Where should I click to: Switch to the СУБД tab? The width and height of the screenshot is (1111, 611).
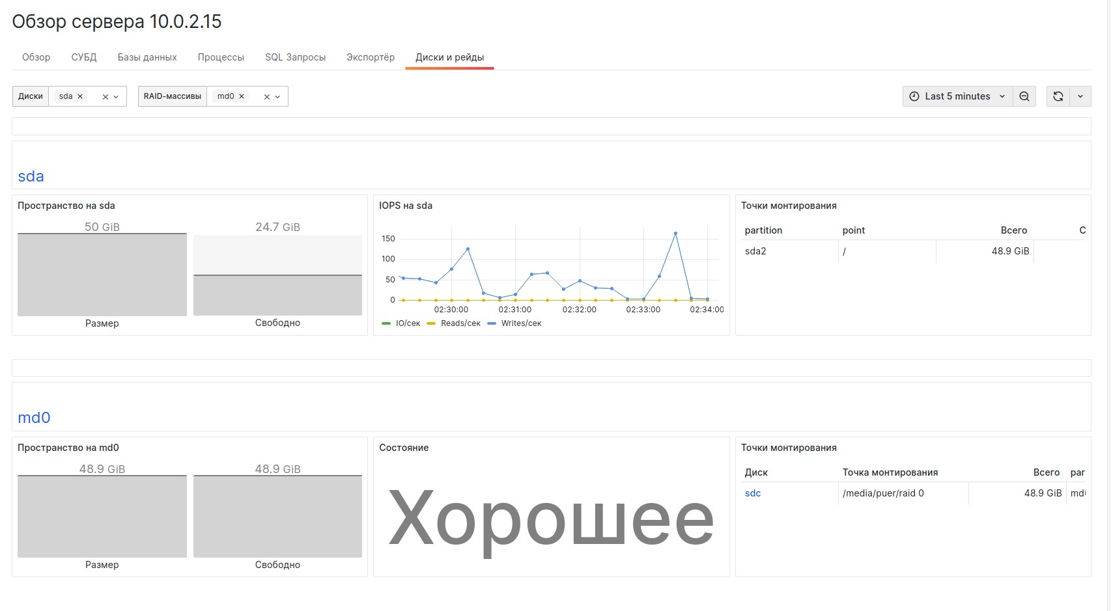click(x=84, y=57)
